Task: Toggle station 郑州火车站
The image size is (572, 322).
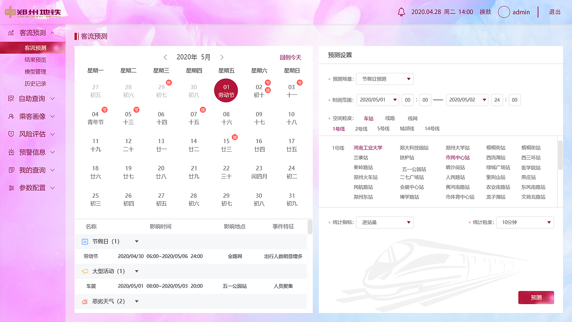Action: pos(366,178)
